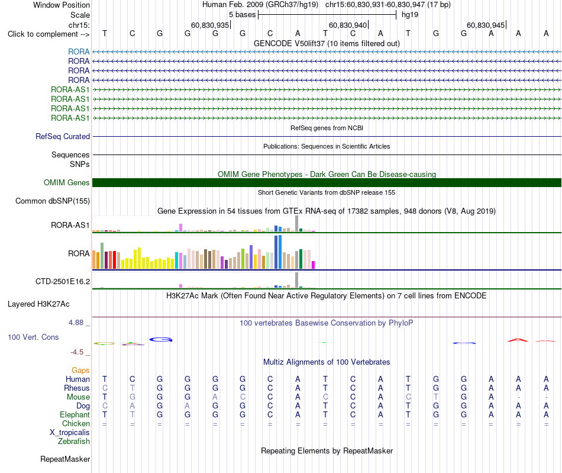Screen dimensions: 562x473
Task: Click the Human species row label
Action: 77,379
